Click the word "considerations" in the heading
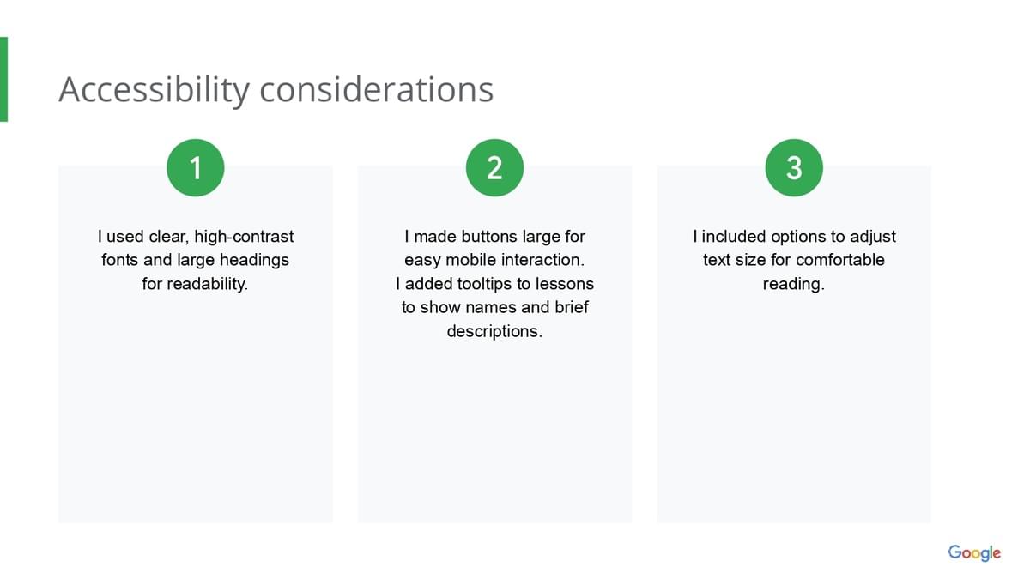 coord(377,90)
